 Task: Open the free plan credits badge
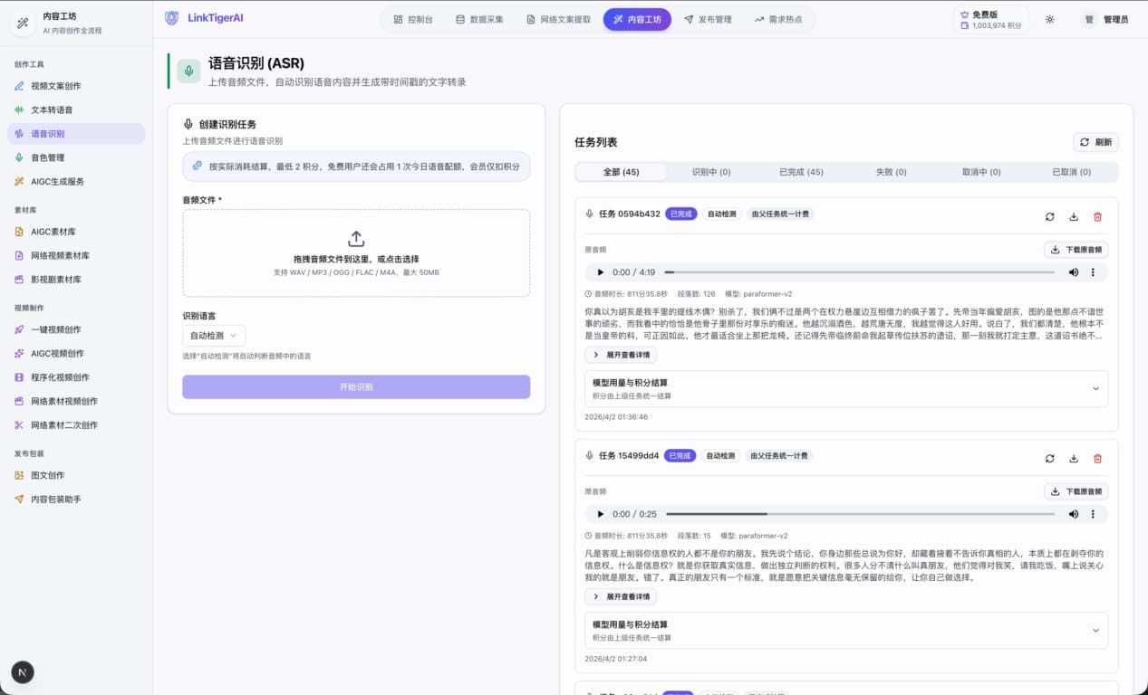click(991, 20)
